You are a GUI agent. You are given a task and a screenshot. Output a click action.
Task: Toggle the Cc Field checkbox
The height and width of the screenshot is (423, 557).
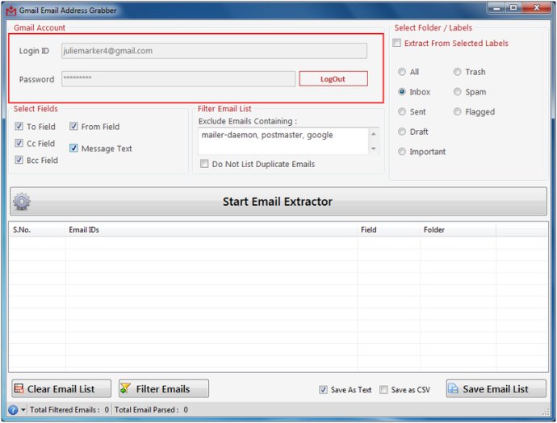click(19, 143)
